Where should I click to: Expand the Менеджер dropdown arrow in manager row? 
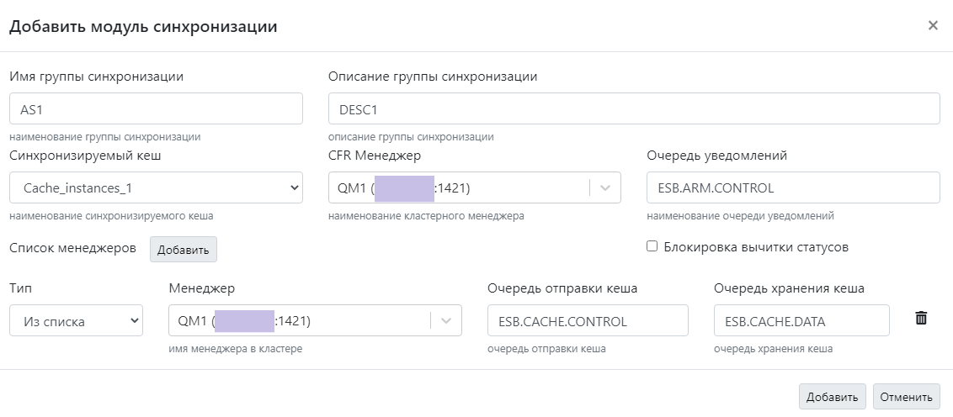(445, 320)
